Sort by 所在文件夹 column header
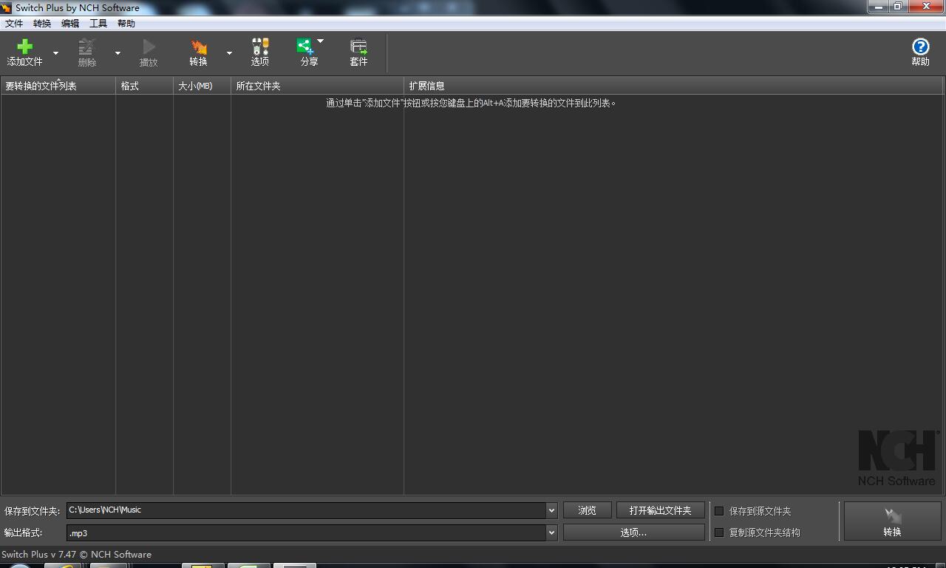 (318, 86)
